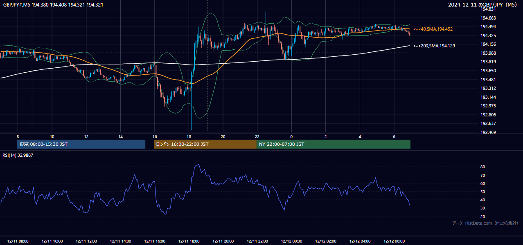The image size is (523, 245).
Task: Click the bottom time label 12/11 22:00
Action: coord(257,241)
